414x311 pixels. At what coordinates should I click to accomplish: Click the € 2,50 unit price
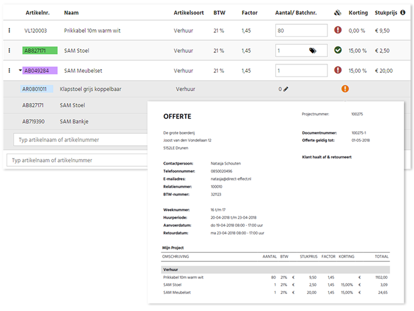382,50
